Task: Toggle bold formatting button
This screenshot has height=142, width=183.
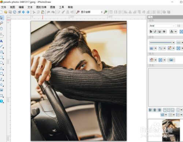Action: tap(151, 31)
